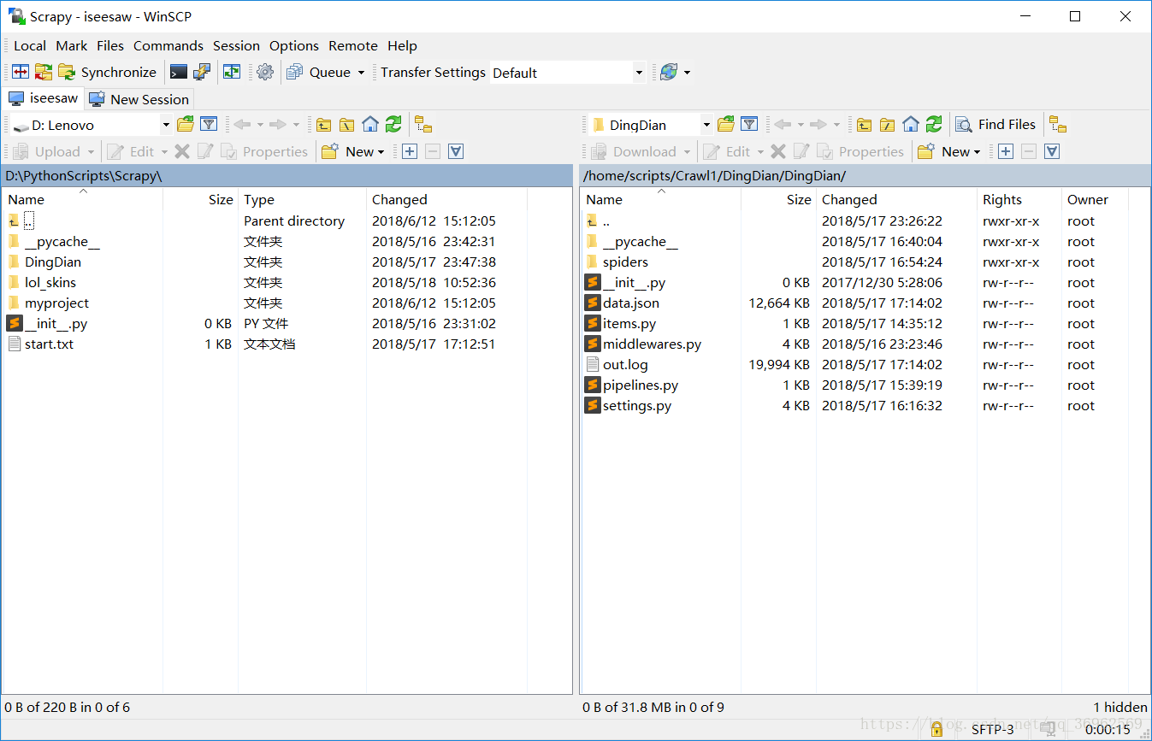The image size is (1152, 741).
Task: Select the lol_skins folder
Action: click(x=50, y=283)
